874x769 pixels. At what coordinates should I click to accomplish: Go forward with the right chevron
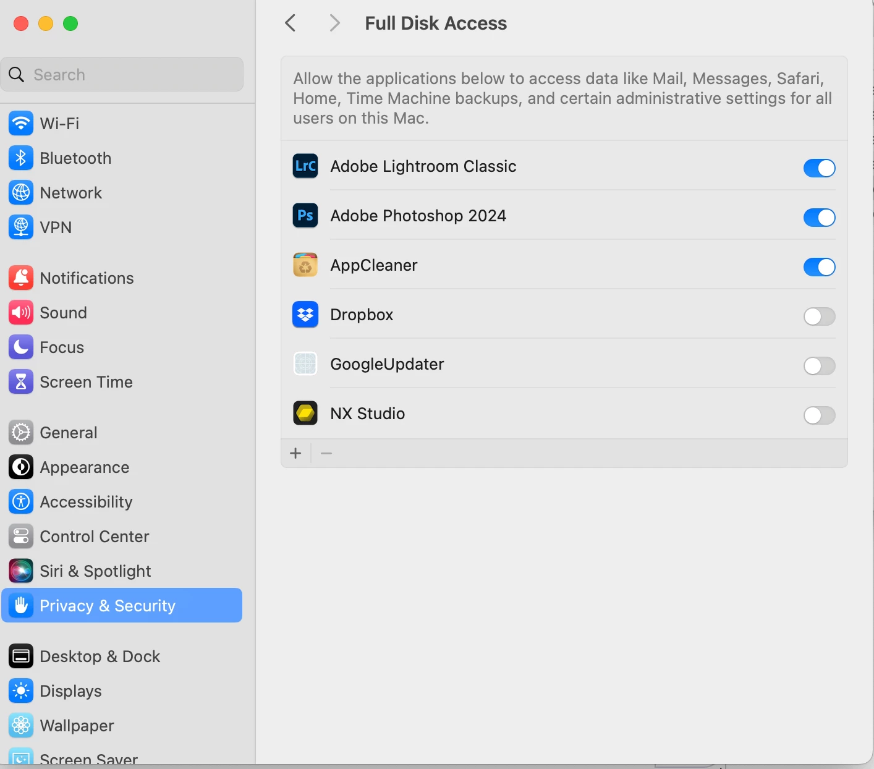click(334, 23)
